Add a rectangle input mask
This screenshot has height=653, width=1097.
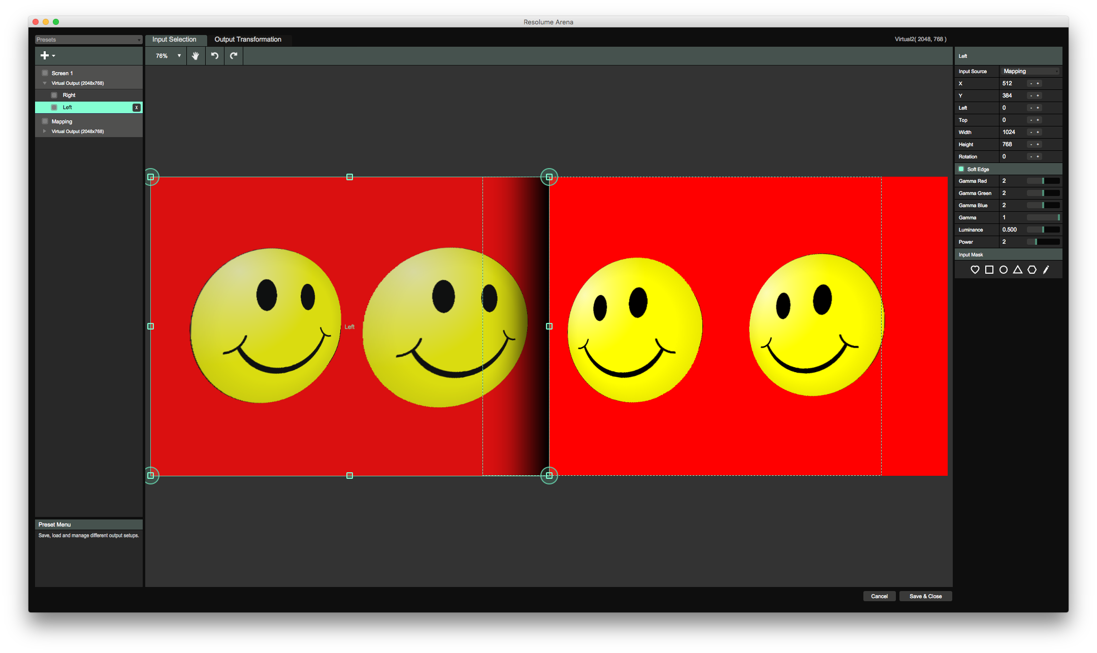989,270
